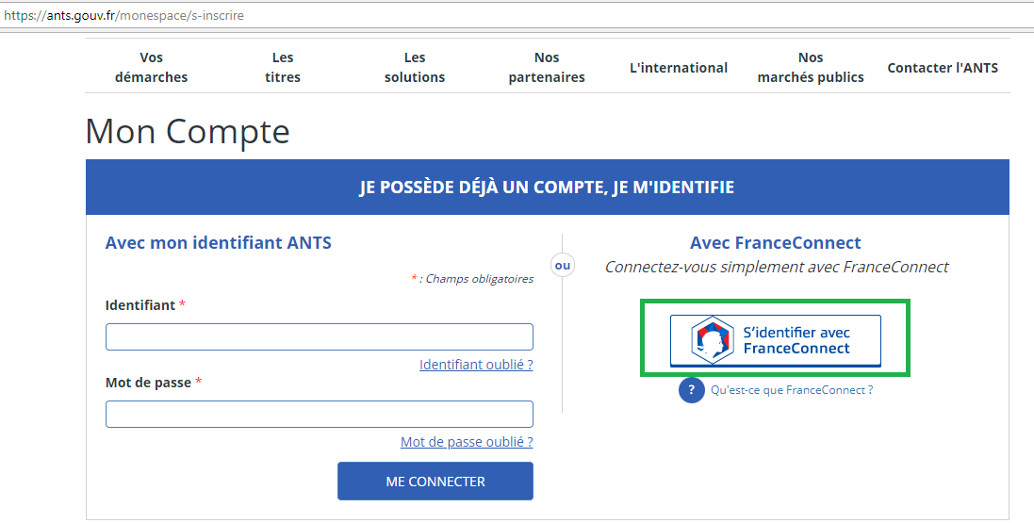Click "S'identifier avec FranceConnect" button text

(796, 340)
